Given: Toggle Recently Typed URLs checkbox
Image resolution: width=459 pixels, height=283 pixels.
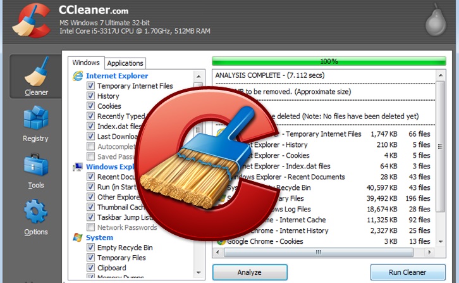Looking at the screenshot, I should point(91,116).
